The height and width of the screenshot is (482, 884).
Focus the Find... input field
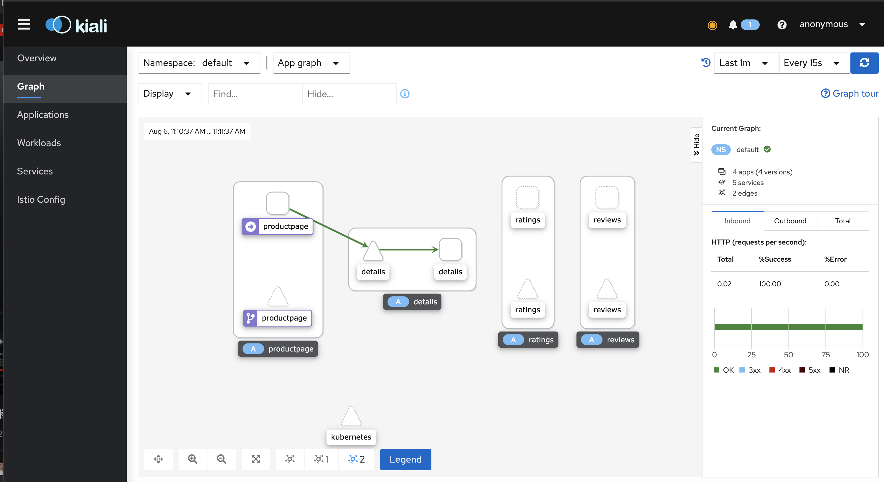coord(255,94)
